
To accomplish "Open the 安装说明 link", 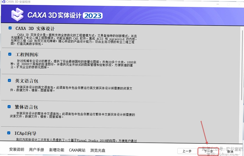I will point(17,150).
